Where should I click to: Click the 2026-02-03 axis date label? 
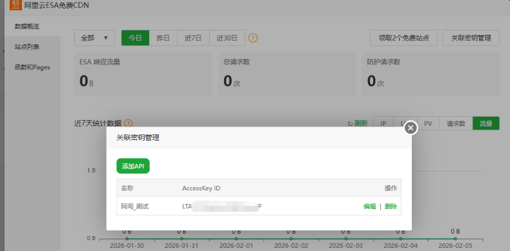coord(346,245)
